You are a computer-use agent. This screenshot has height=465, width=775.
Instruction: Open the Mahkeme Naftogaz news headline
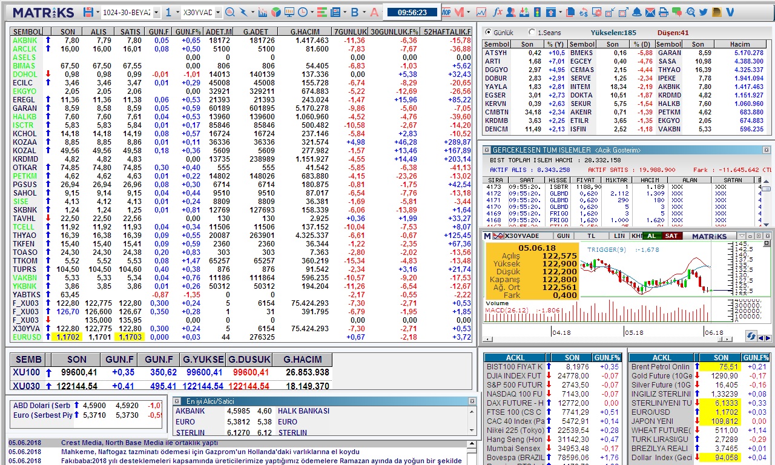(210, 452)
